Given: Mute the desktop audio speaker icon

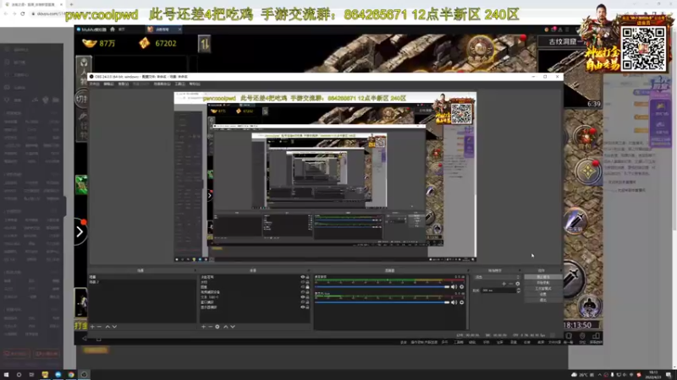Looking at the screenshot, I should pyautogui.click(x=454, y=287).
